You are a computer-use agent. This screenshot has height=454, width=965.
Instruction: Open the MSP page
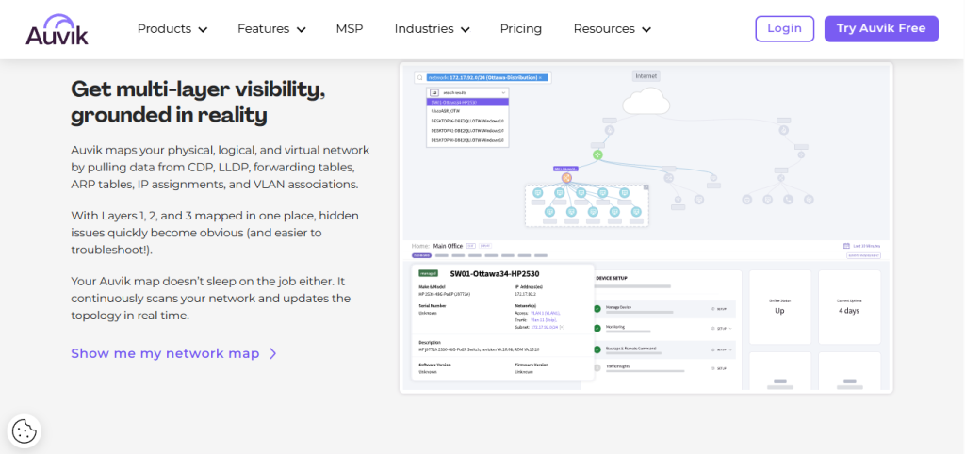(350, 29)
